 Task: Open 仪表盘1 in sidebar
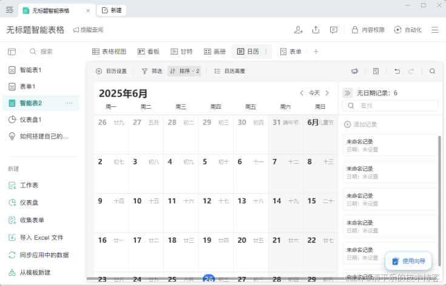coord(41,120)
